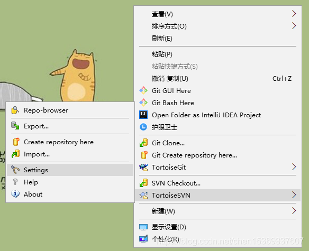
Task: Select the 护眼卫士 entry
Action: point(217,127)
